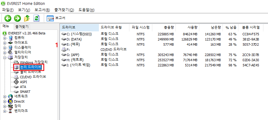
Task: Sort by the 드라이브 유형 column header
Action: coord(114,27)
